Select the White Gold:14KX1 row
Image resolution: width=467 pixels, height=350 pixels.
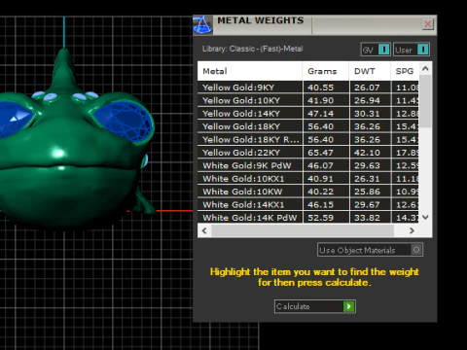point(308,204)
